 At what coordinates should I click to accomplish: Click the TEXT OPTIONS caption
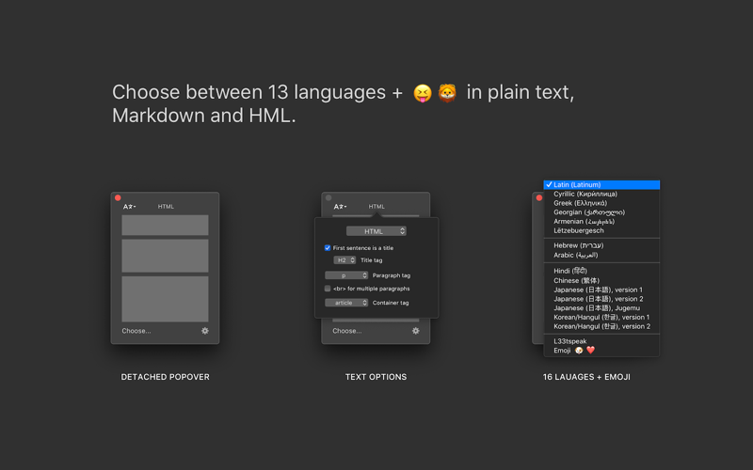376,377
